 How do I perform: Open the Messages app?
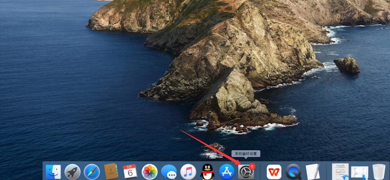[169, 172]
